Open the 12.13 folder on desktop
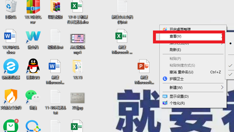Viewport: 234px width, 132px height. [x=77, y=66]
